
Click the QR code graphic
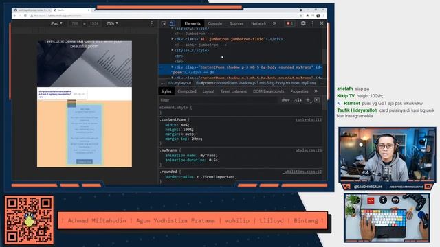29,220
